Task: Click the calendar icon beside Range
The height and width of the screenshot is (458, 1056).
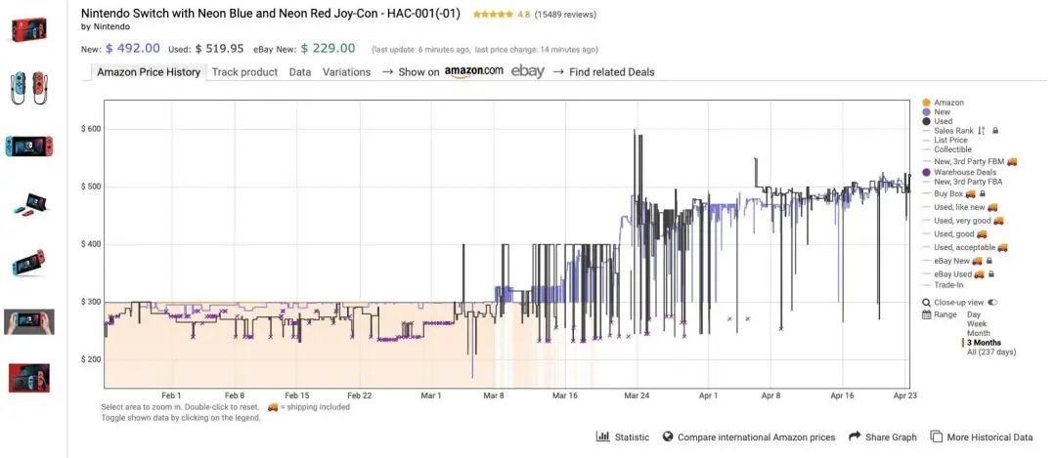Action: click(927, 314)
